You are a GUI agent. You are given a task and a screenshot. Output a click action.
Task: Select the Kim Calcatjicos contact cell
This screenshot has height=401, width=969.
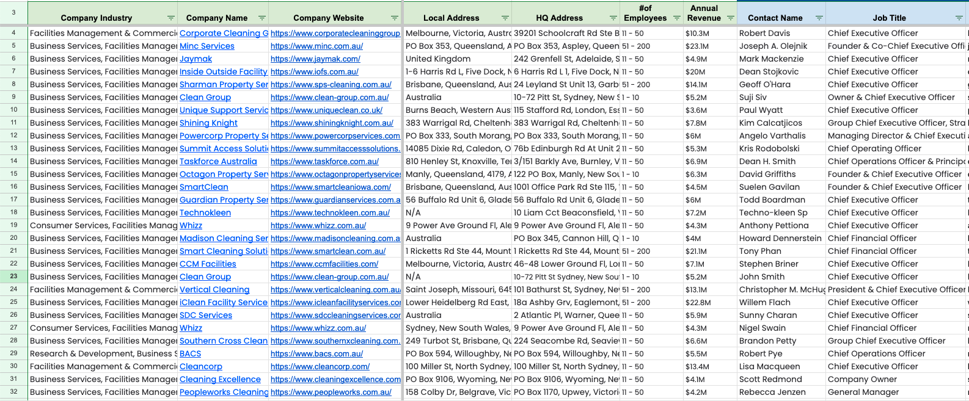point(781,123)
